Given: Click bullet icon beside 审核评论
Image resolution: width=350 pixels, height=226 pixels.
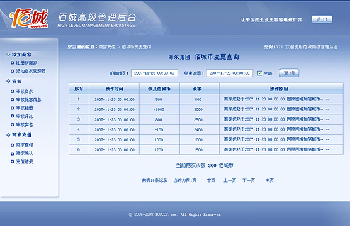Looking at the screenshot, I should [x=13, y=116].
